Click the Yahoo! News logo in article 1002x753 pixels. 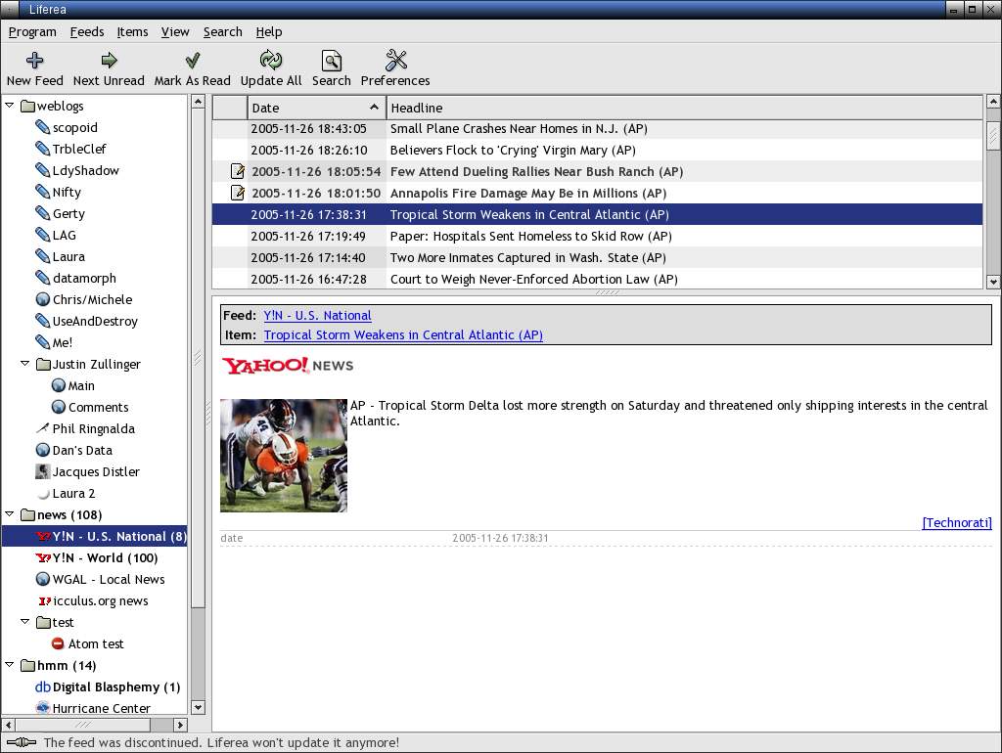tap(288, 366)
